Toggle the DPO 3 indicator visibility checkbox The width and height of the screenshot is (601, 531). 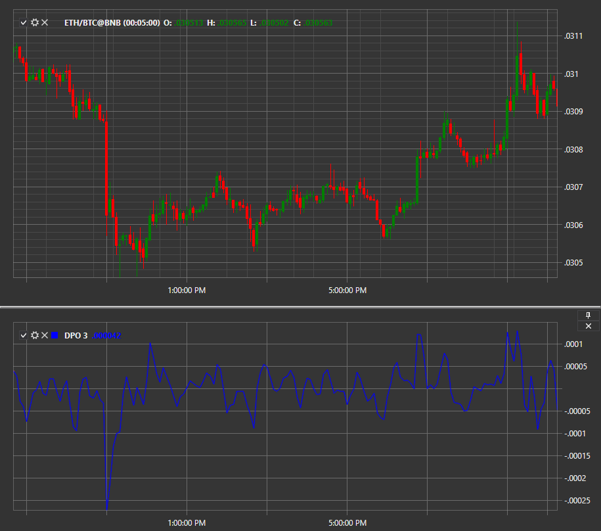(24, 335)
